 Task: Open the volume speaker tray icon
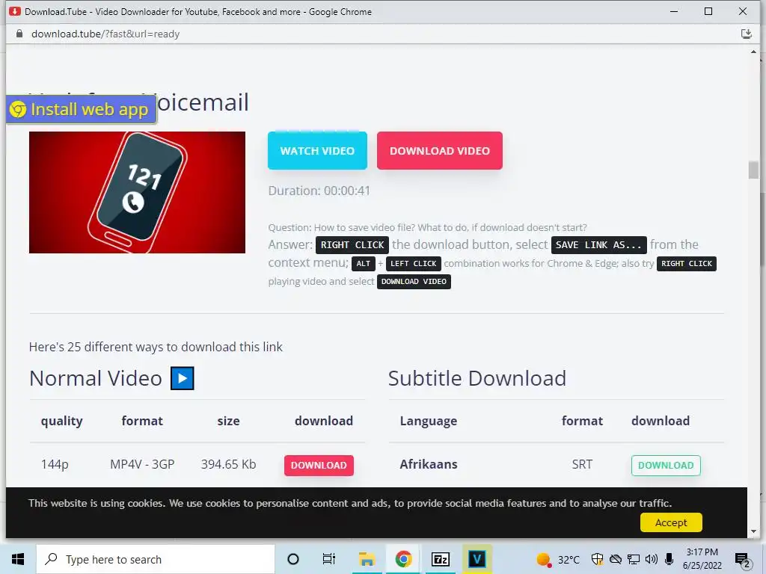(652, 559)
